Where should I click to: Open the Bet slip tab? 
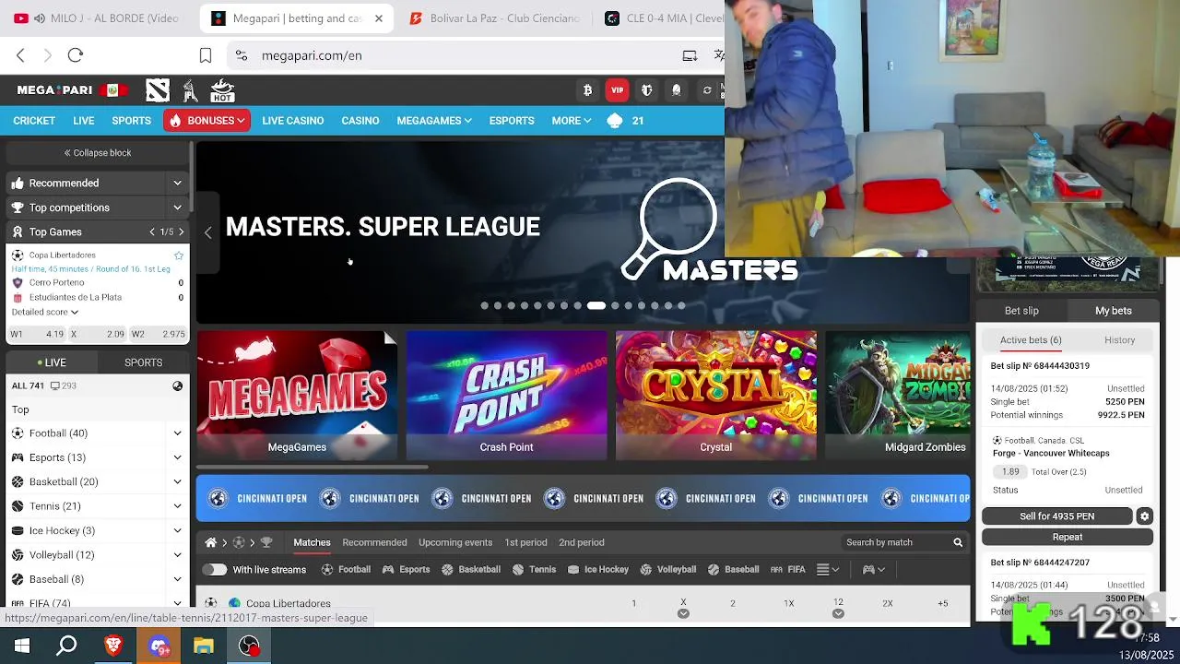(1021, 311)
